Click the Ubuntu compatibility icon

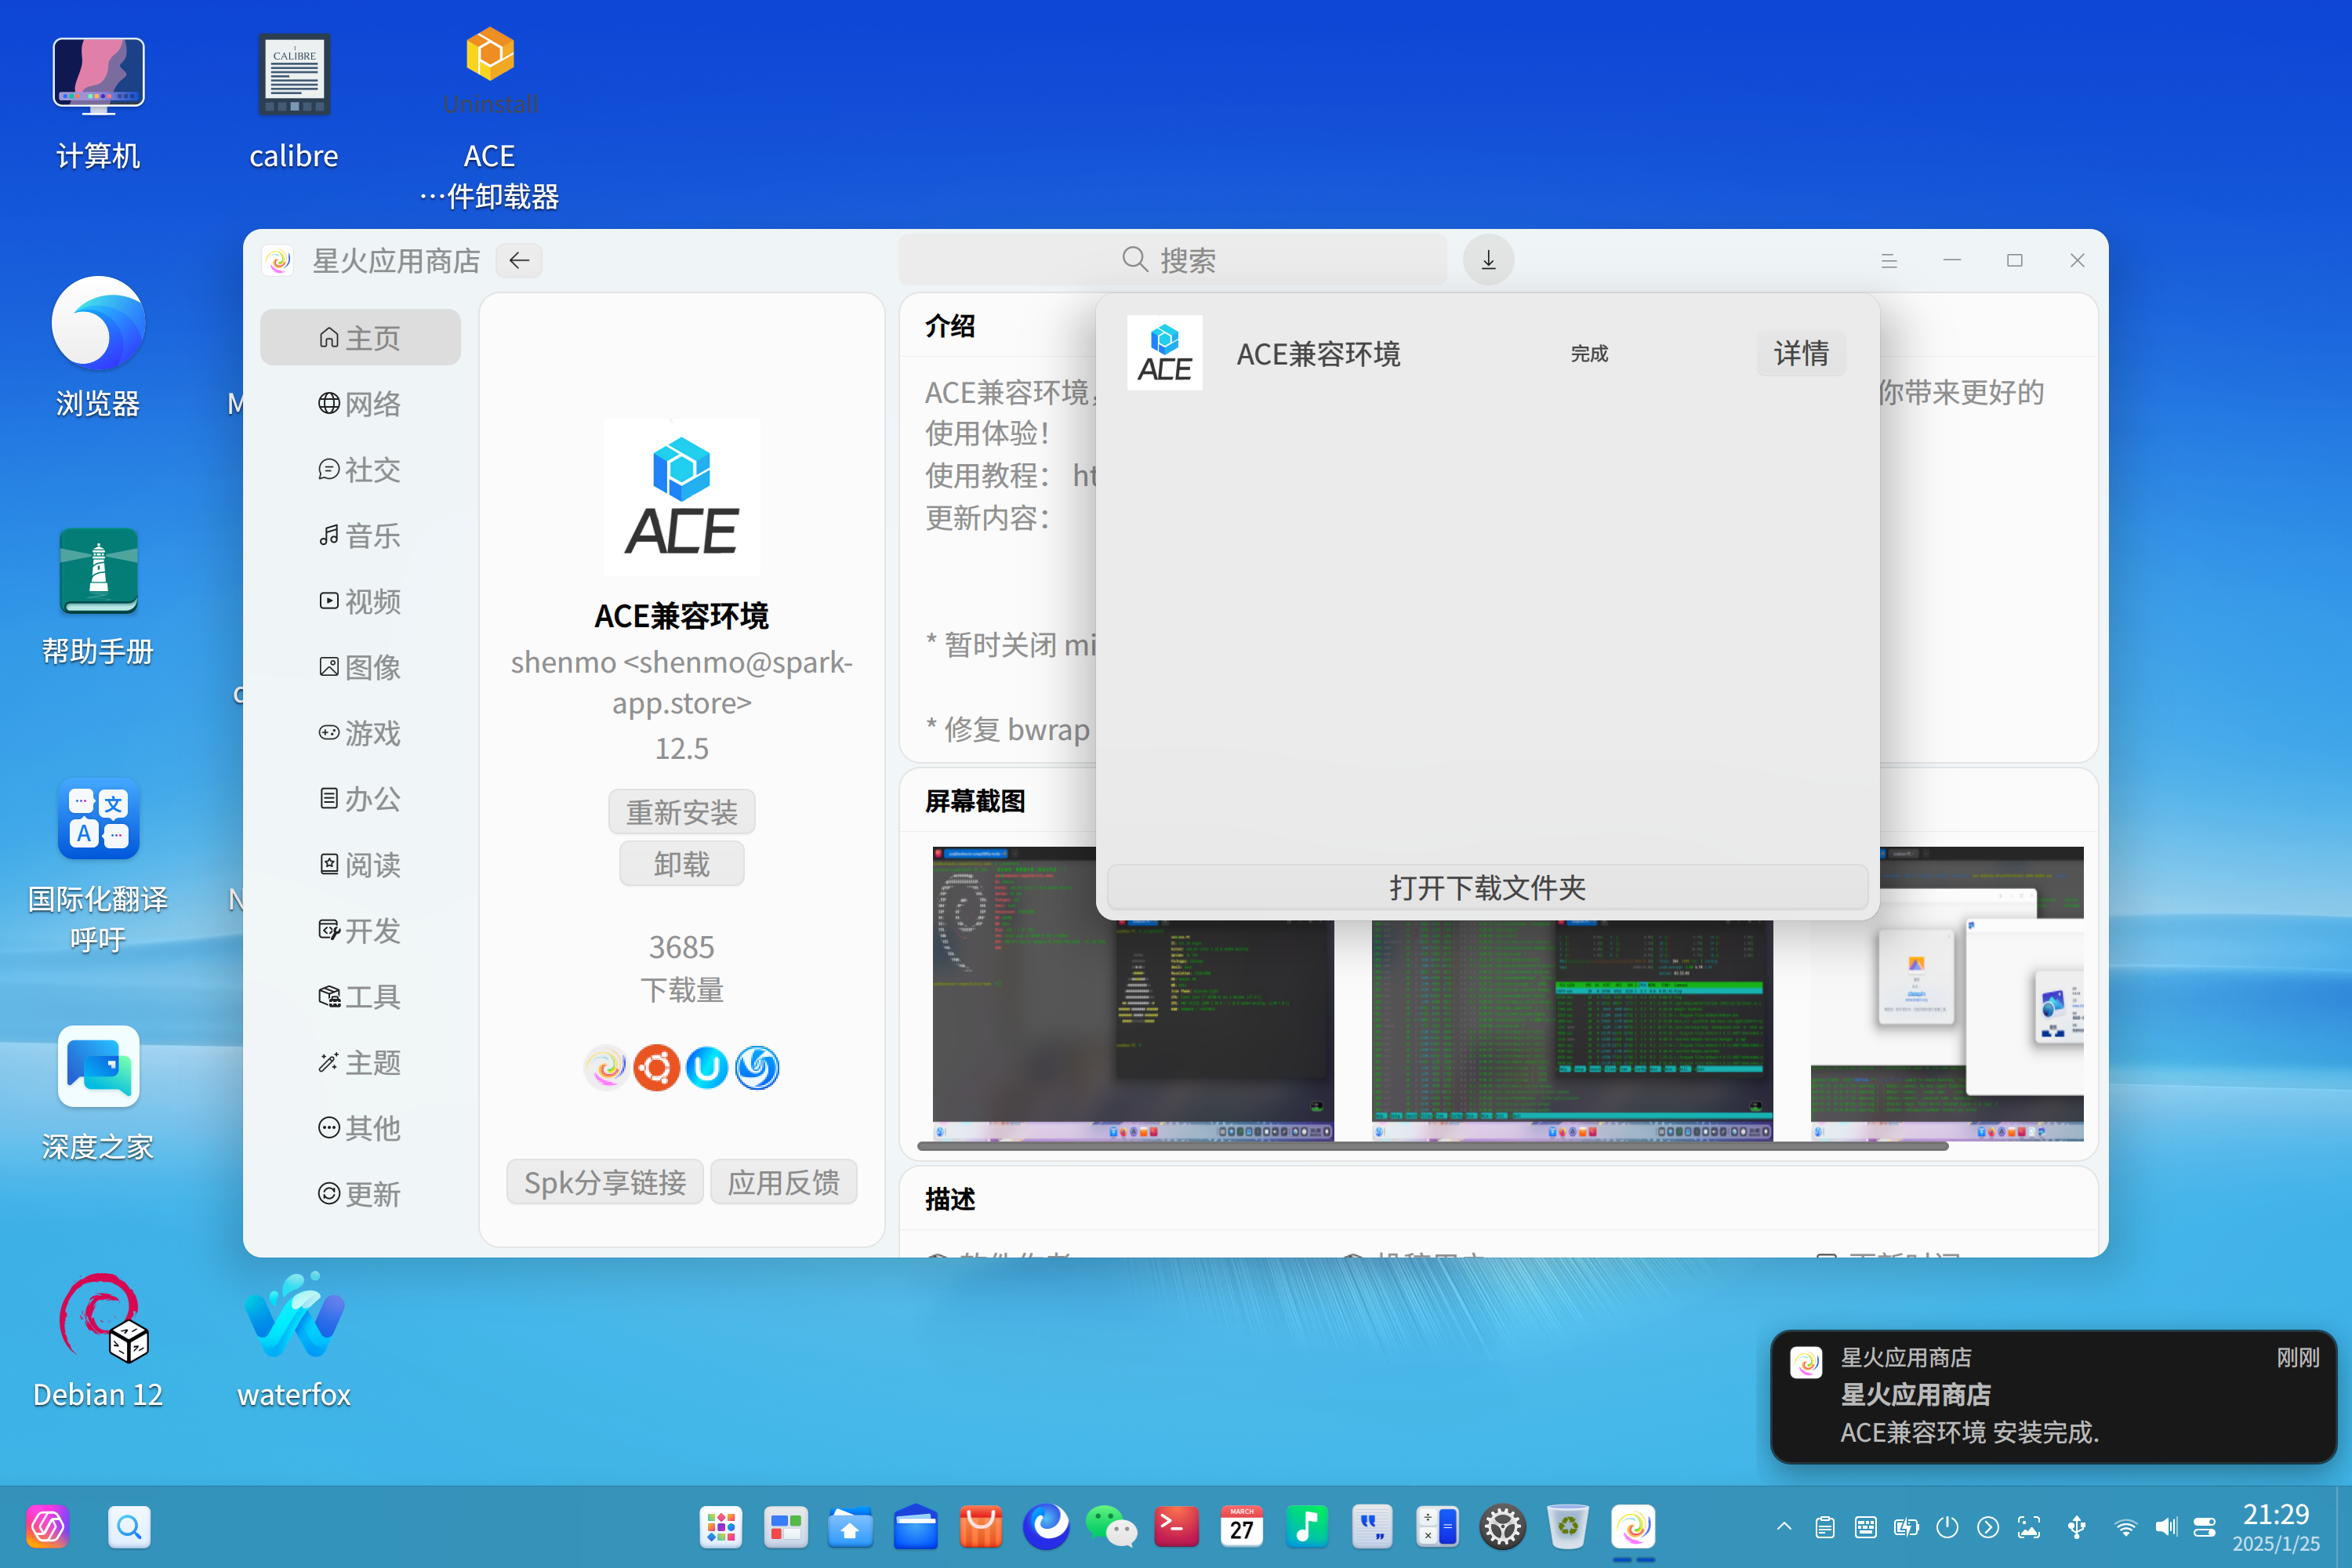657,1068
